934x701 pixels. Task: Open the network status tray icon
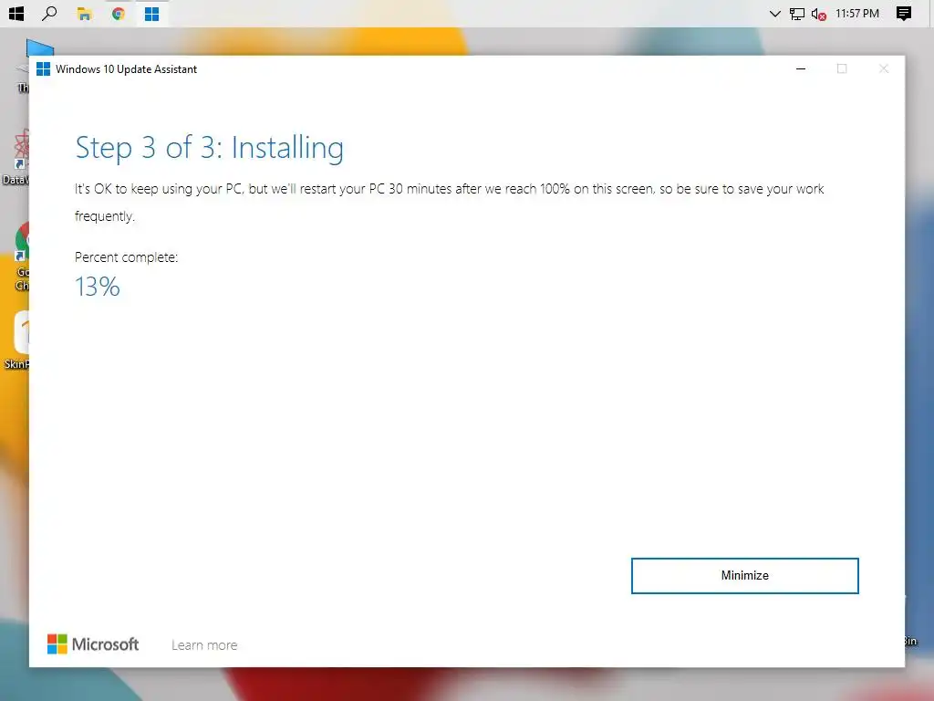click(x=796, y=14)
